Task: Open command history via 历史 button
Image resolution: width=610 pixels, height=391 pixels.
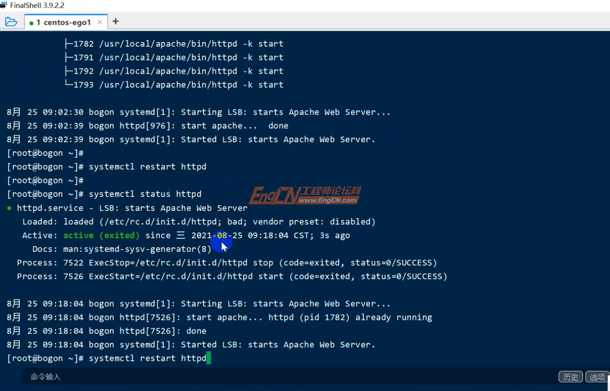Action: point(570,376)
